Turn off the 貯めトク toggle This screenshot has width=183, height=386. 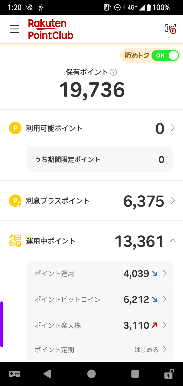click(165, 56)
